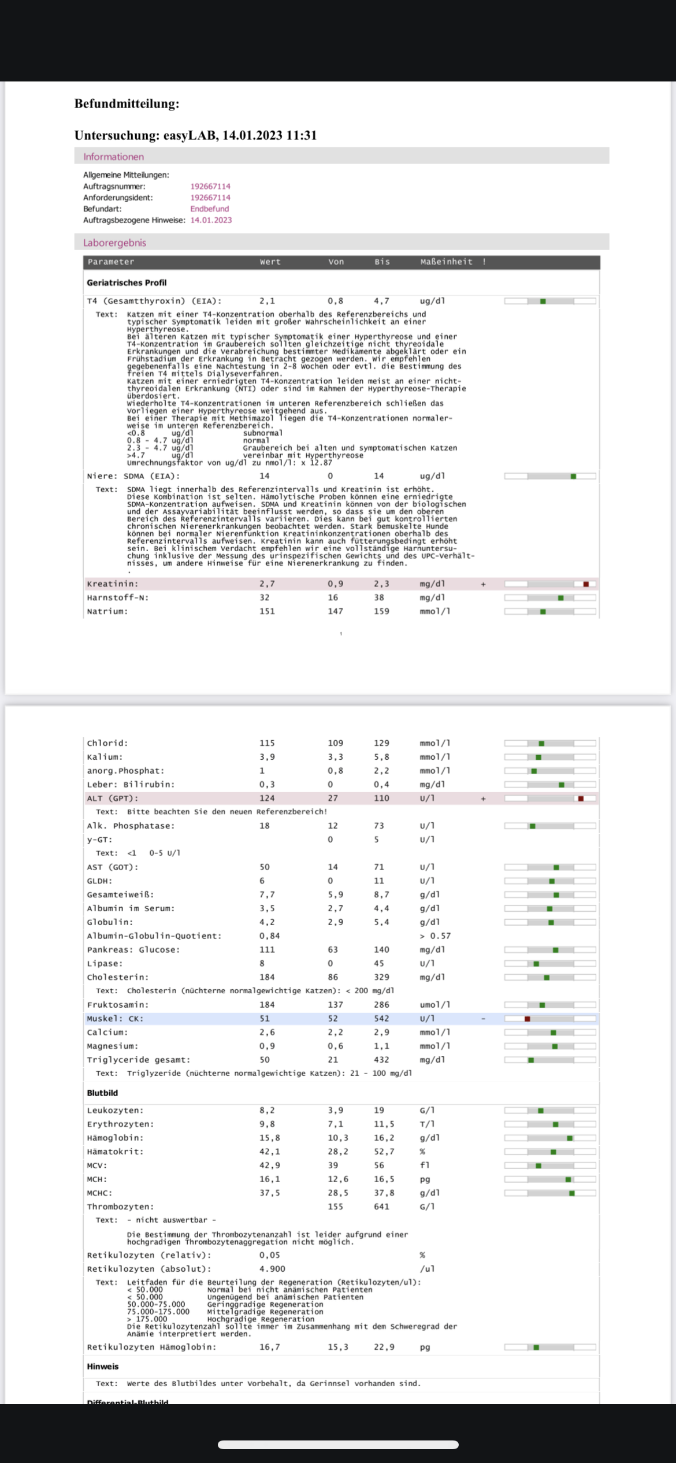The height and width of the screenshot is (1463, 676).
Task: Tap the red ALT range indicator
Action: click(581, 799)
